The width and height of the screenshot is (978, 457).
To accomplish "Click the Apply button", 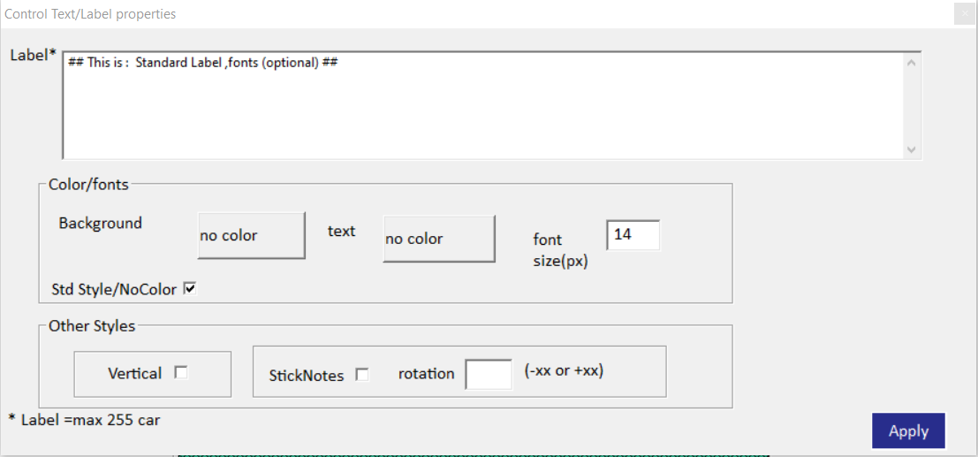I will pyautogui.click(x=908, y=430).
